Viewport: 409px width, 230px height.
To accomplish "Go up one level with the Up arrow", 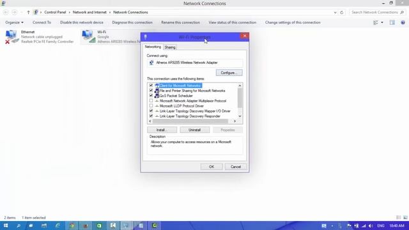I will coord(28,12).
